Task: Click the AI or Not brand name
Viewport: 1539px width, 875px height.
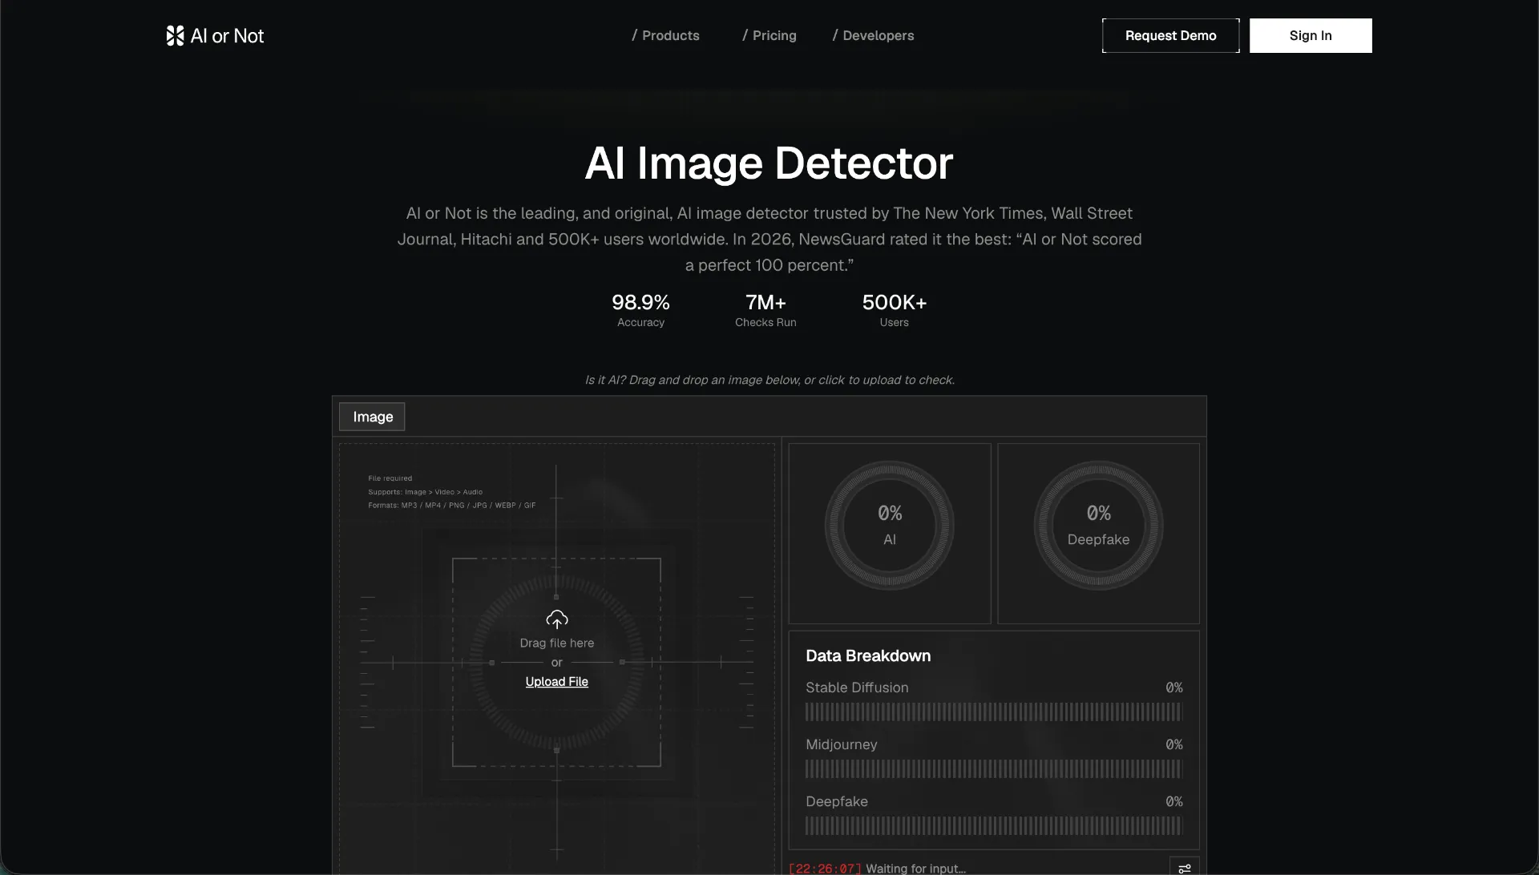Action: click(x=227, y=35)
